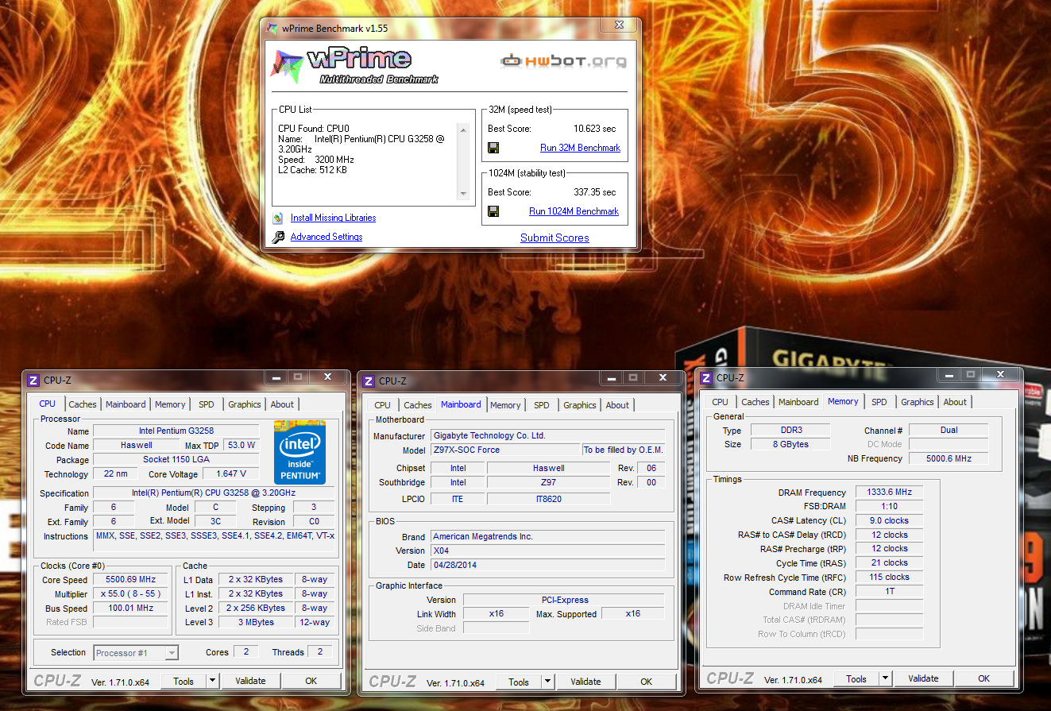Screen dimensions: 1051x711
Task: Click Command Rate 1T value
Action: [x=889, y=592]
